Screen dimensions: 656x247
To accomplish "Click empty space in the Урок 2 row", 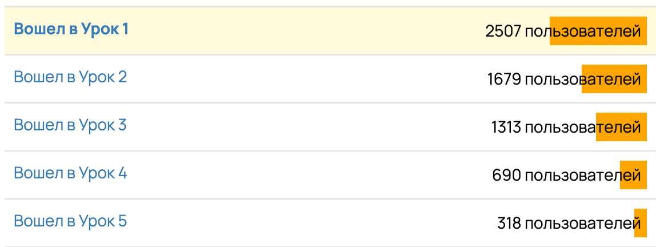I will [303, 79].
